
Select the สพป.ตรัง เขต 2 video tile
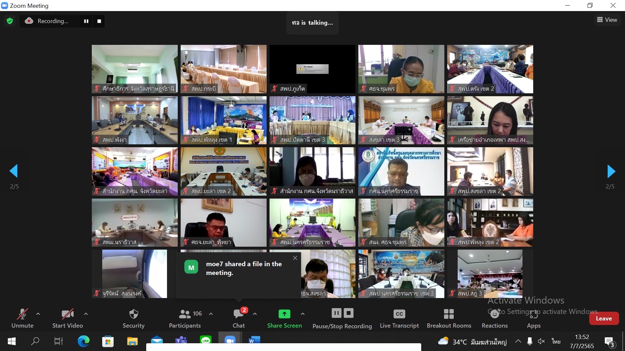click(490, 69)
